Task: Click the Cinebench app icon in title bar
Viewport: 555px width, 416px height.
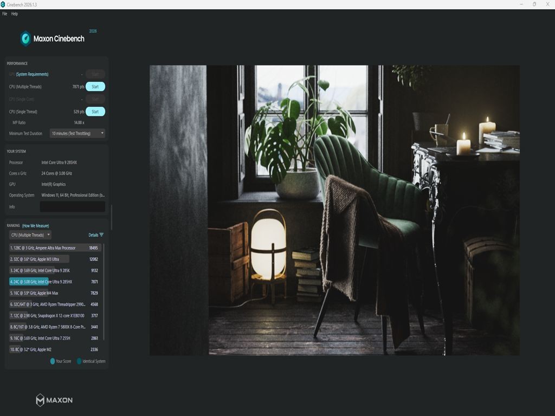Action: tap(3, 4)
